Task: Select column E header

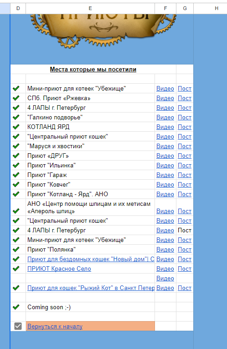Action: coord(90,8)
